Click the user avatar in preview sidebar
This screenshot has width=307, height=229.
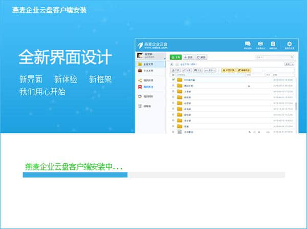pyautogui.click(x=140, y=56)
